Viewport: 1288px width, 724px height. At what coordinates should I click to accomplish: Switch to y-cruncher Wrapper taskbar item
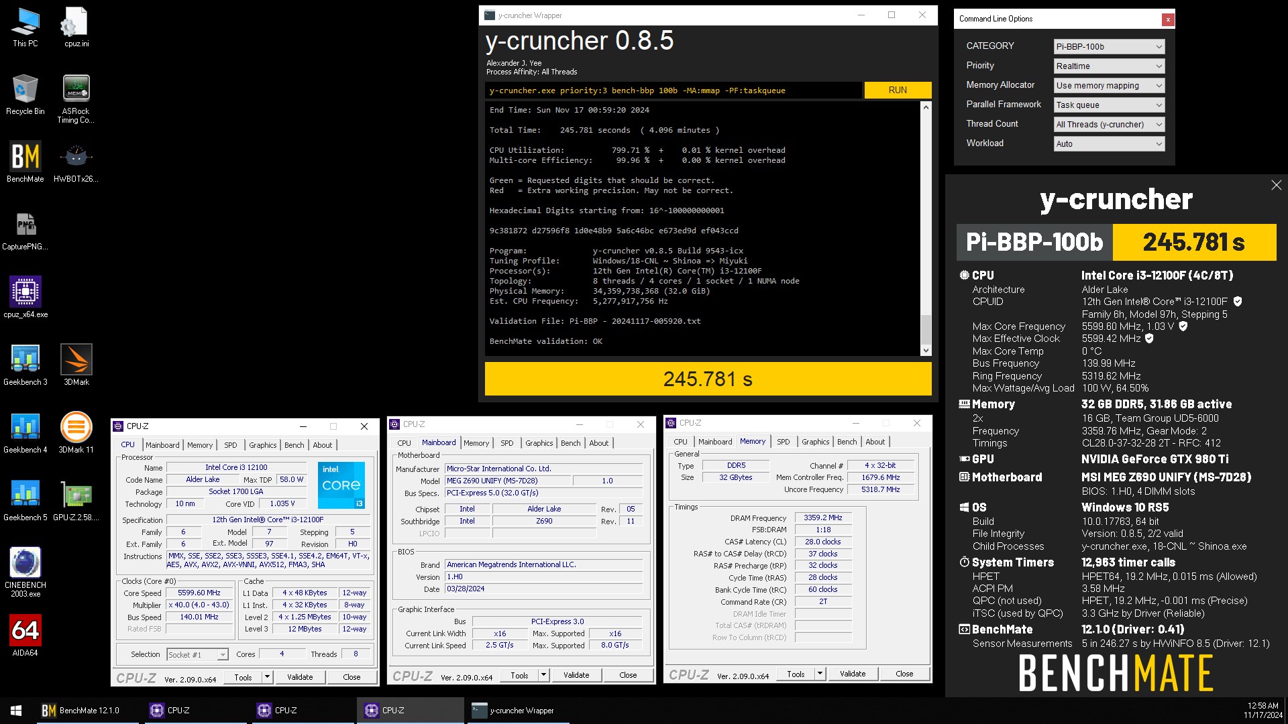(x=517, y=711)
